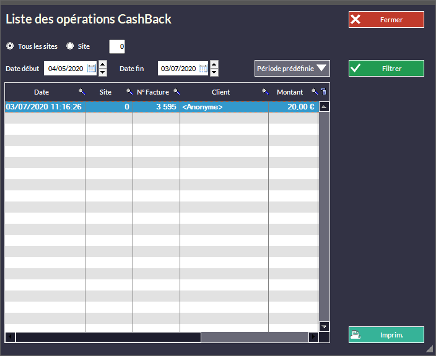The height and width of the screenshot is (356, 436).
Task: Click the Site number input field
Action: coord(117,46)
